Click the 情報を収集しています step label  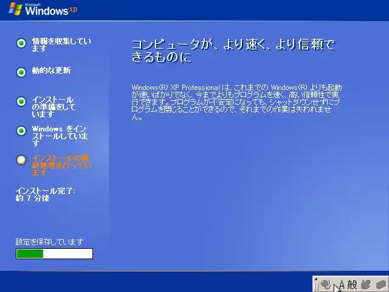tap(61, 45)
